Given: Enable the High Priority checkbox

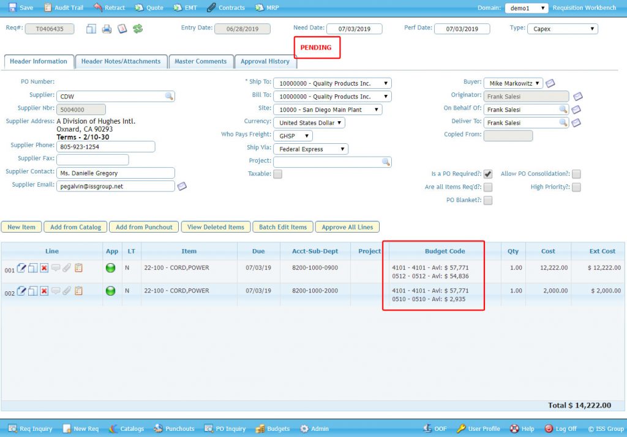Looking at the screenshot, I should tap(576, 187).
